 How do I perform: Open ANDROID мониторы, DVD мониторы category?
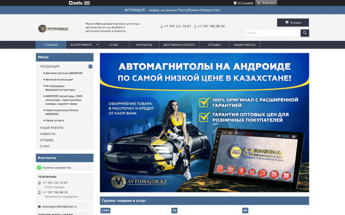[64, 100]
